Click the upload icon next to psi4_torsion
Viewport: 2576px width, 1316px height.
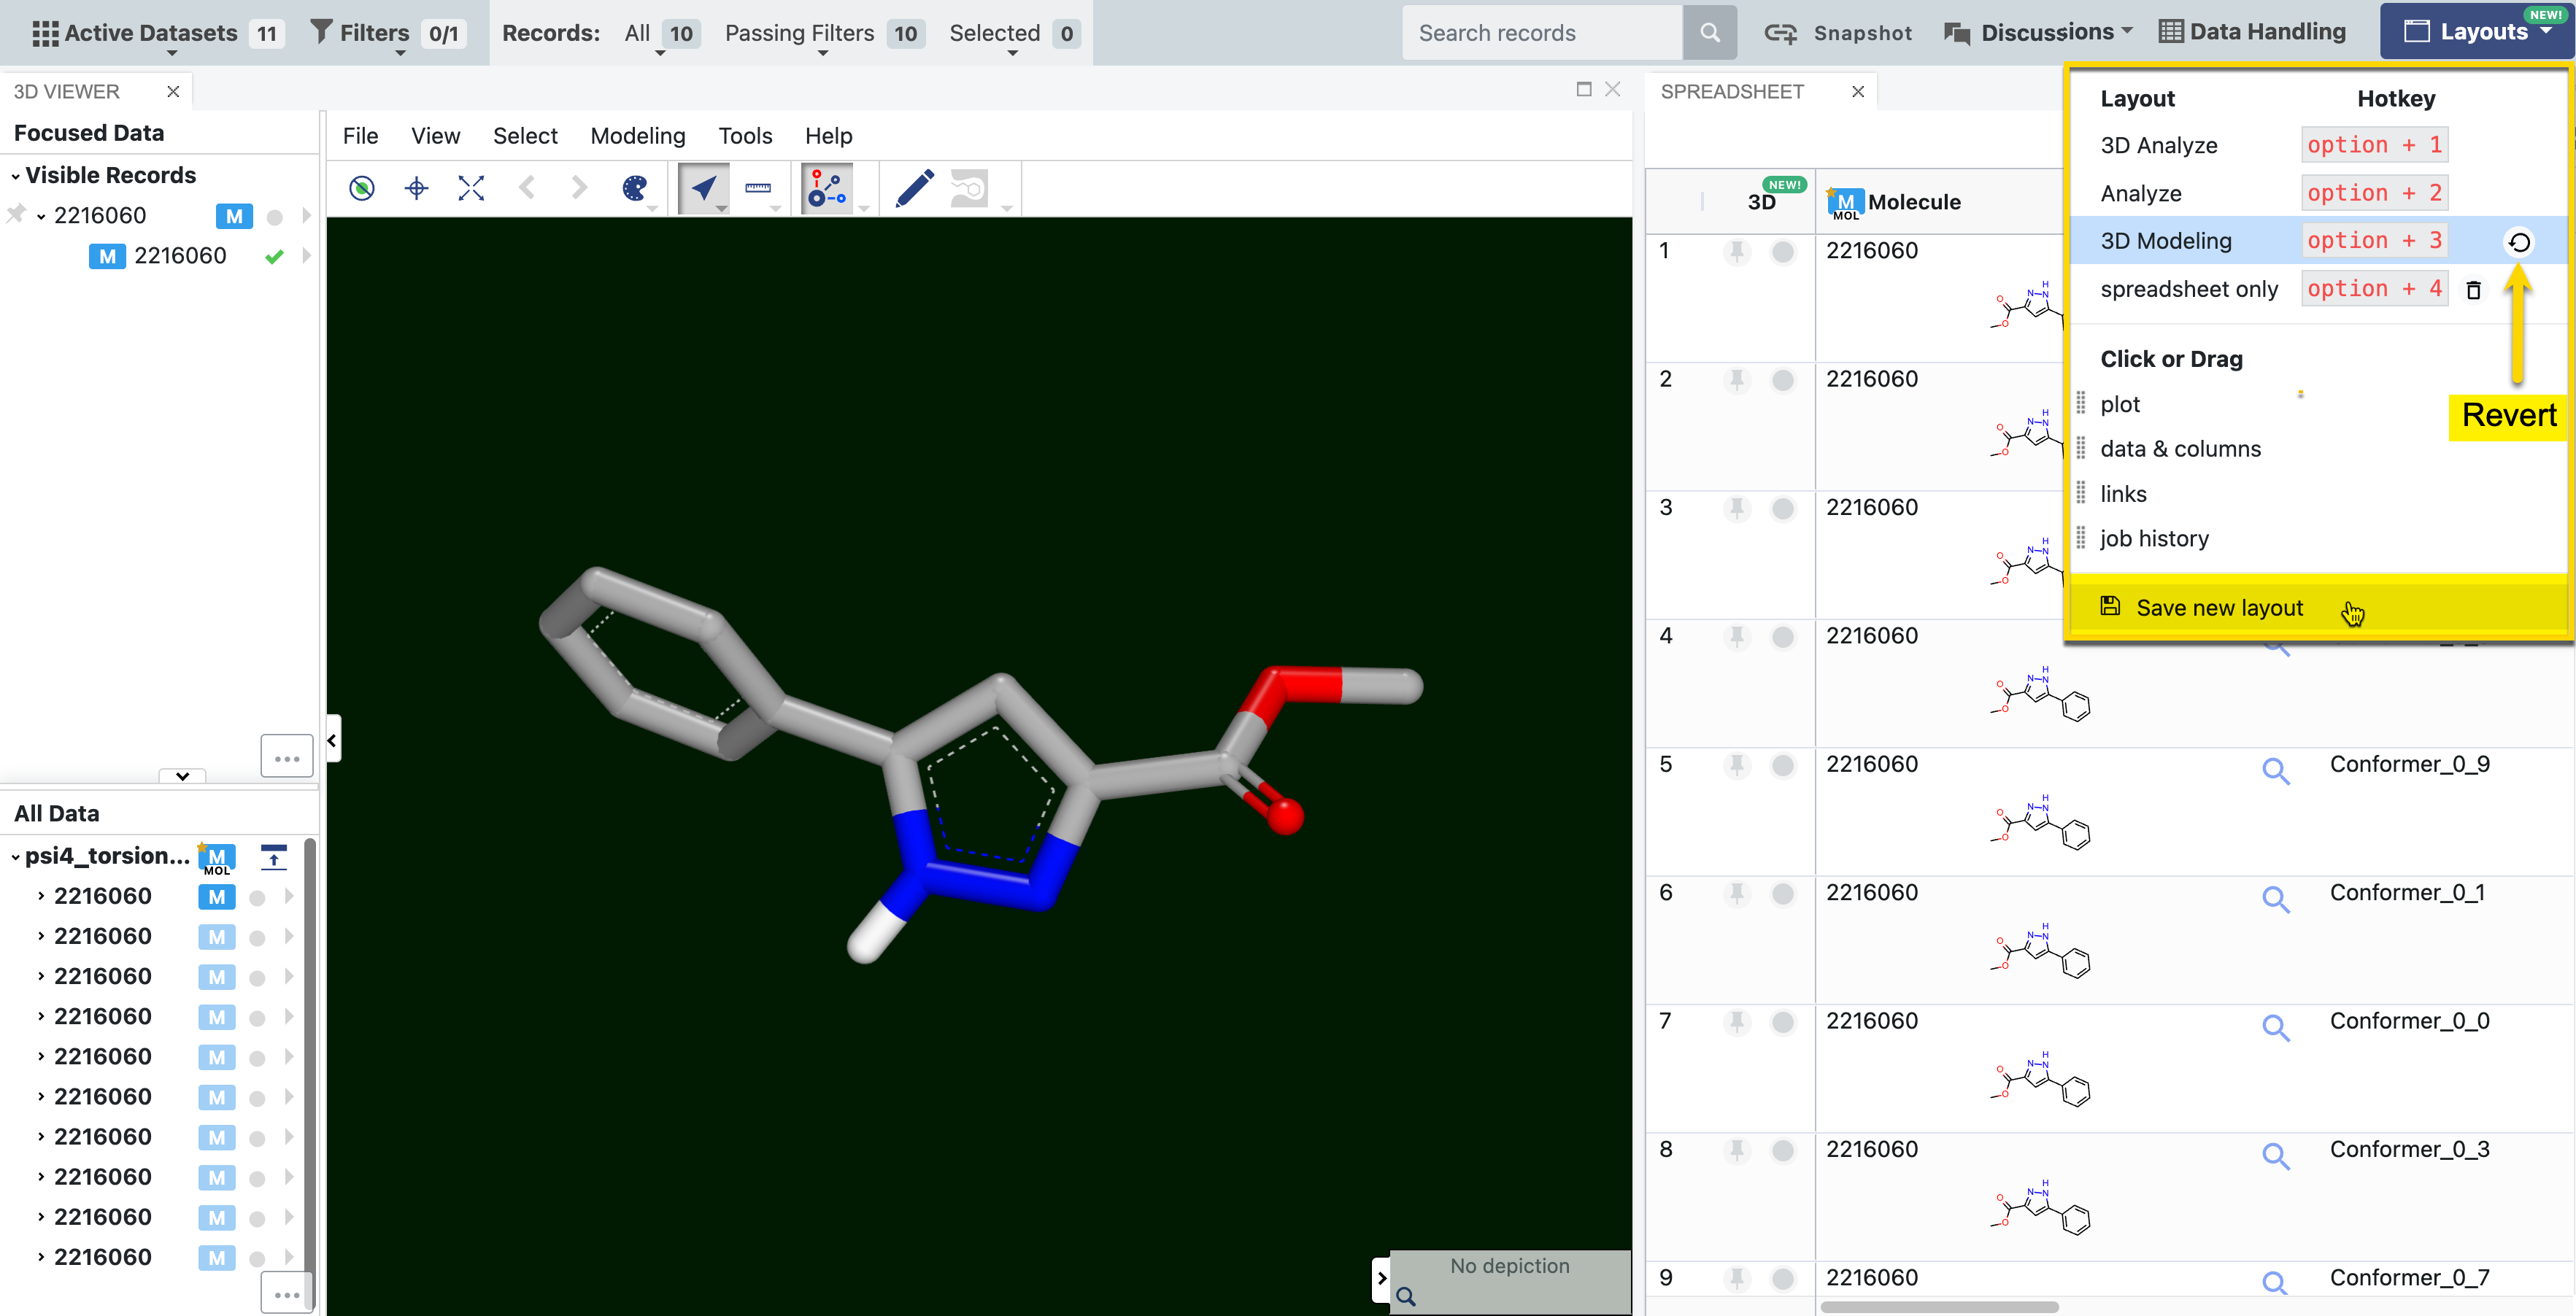tap(273, 857)
